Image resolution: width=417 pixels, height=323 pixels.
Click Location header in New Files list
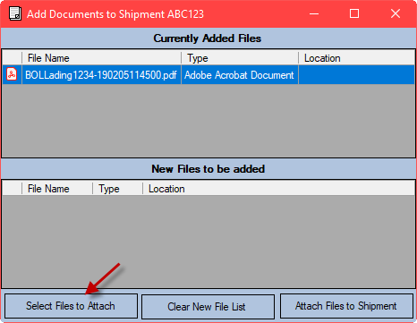coord(278,189)
